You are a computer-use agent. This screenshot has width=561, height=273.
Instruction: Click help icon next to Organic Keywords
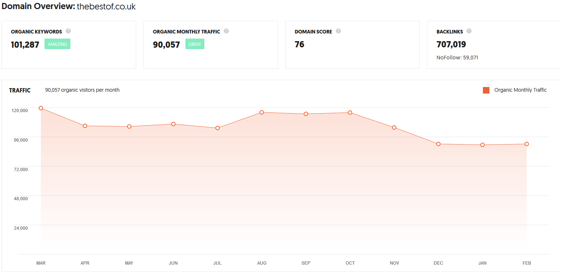(x=68, y=31)
